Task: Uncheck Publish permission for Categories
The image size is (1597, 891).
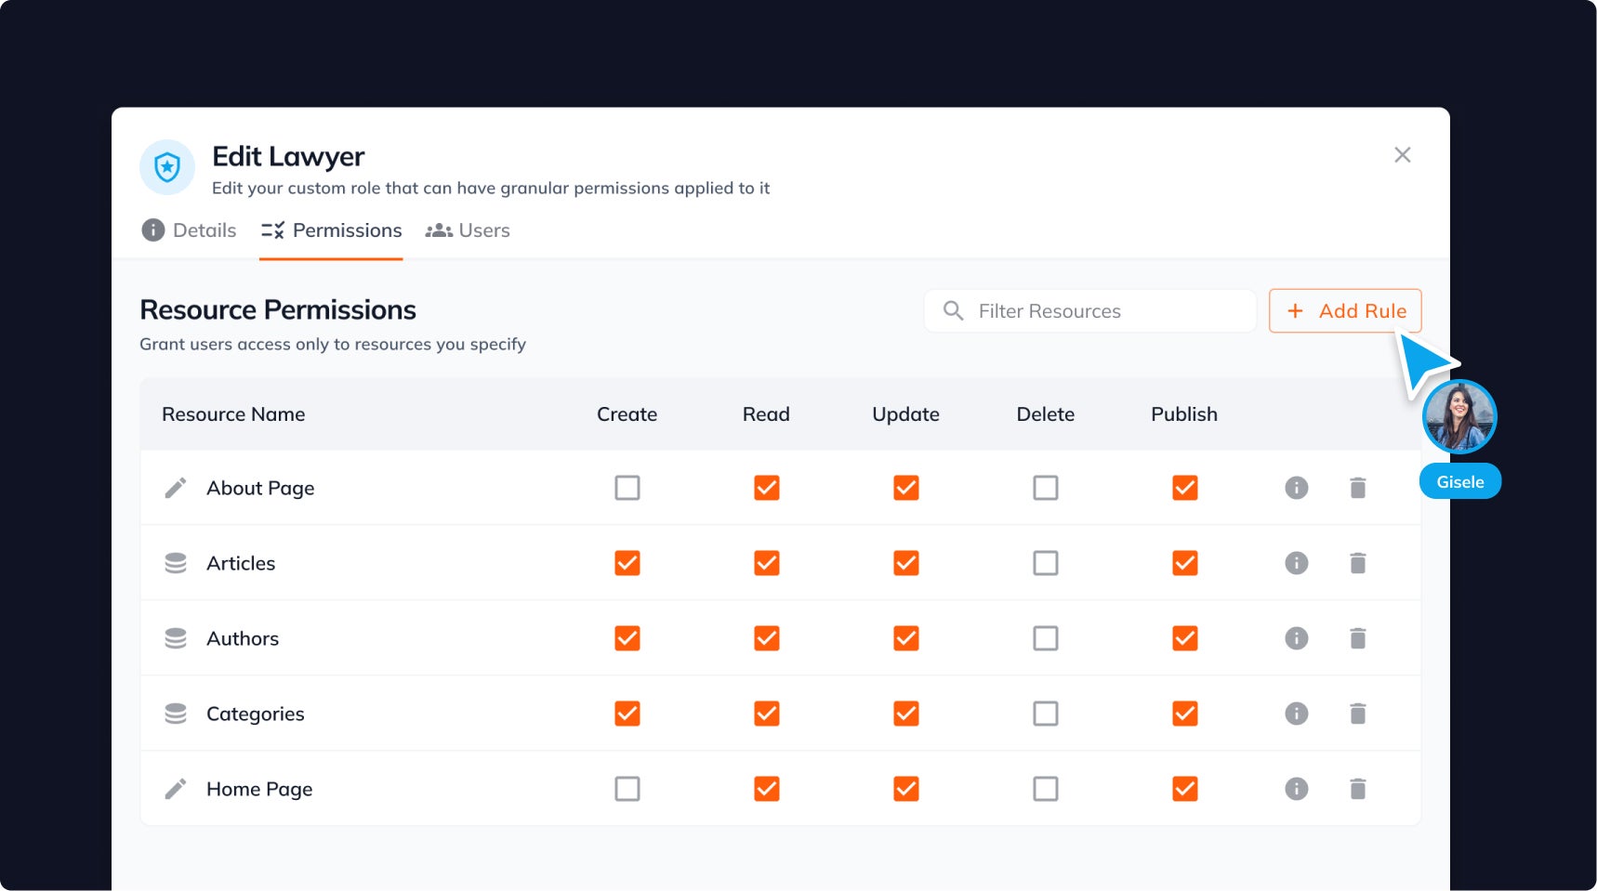Action: tap(1185, 714)
